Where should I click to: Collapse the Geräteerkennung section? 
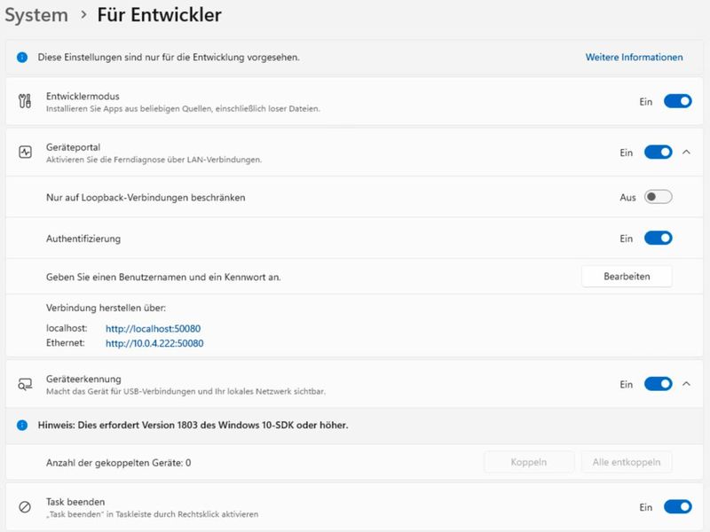(x=688, y=383)
